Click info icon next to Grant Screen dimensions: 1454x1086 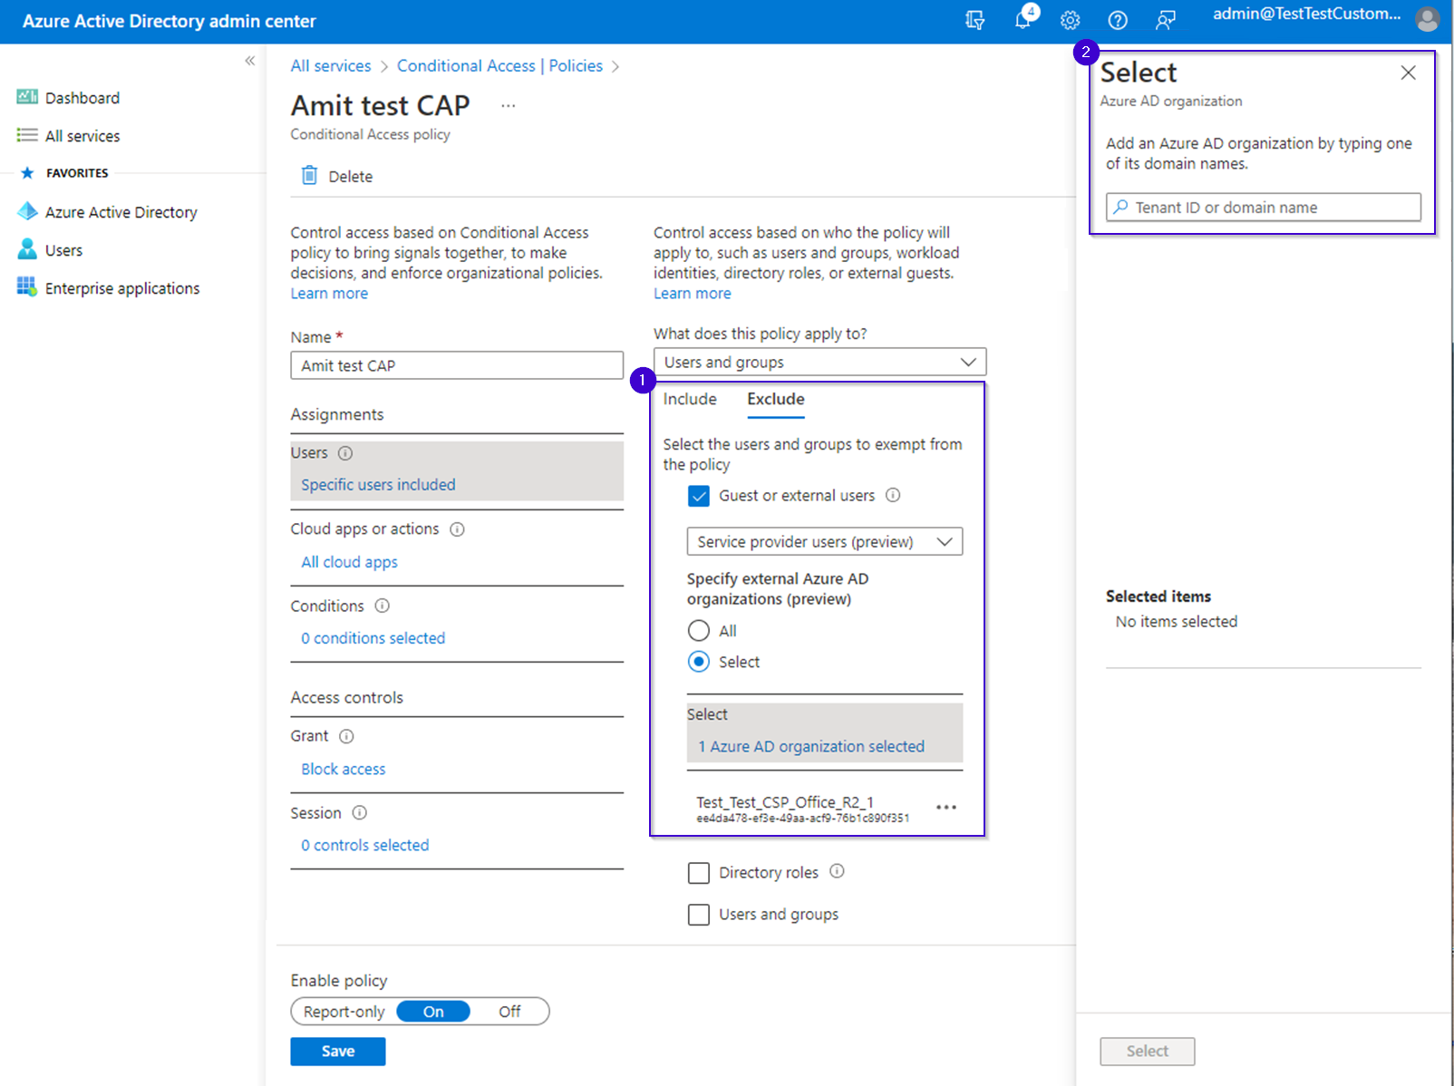click(x=346, y=736)
